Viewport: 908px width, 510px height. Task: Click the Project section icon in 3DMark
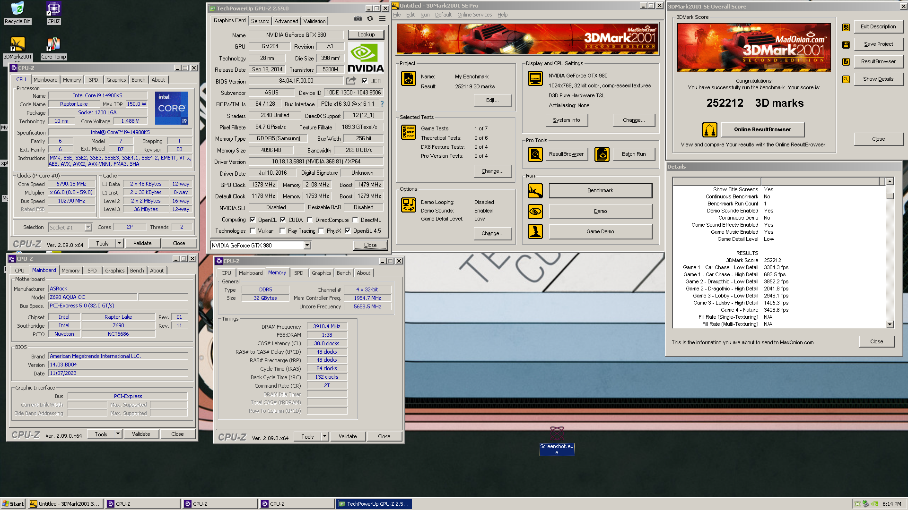[x=409, y=78]
